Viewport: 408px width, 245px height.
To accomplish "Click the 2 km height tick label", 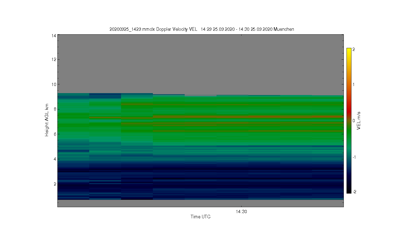I will coord(55,184).
